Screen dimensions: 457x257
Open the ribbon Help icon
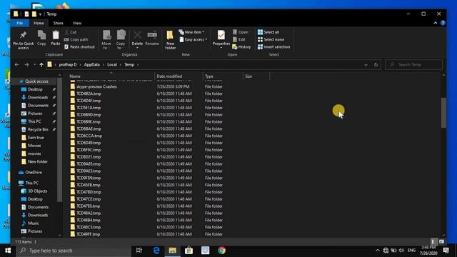click(443, 23)
